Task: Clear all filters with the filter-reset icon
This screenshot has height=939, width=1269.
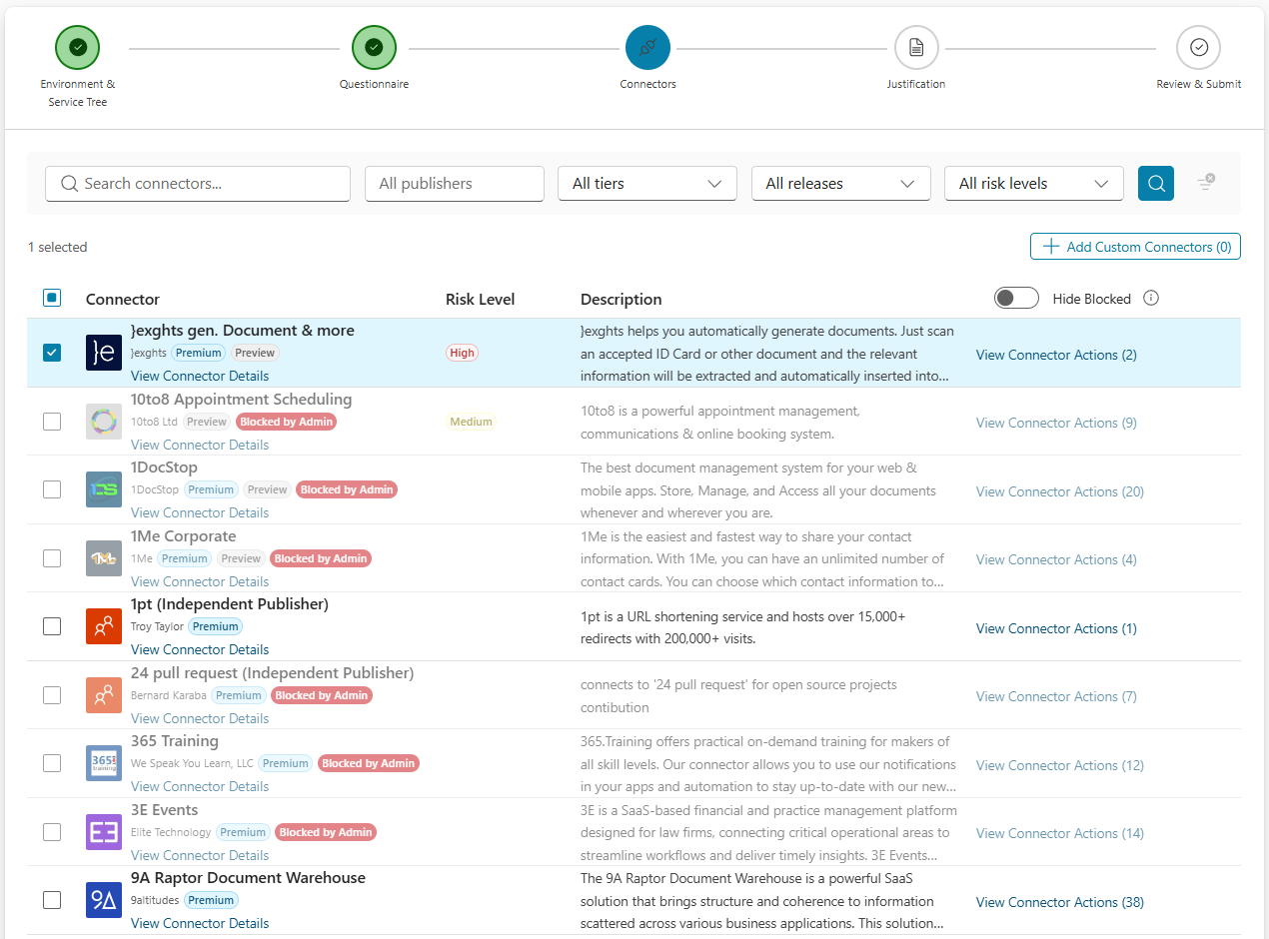Action: pyautogui.click(x=1206, y=183)
